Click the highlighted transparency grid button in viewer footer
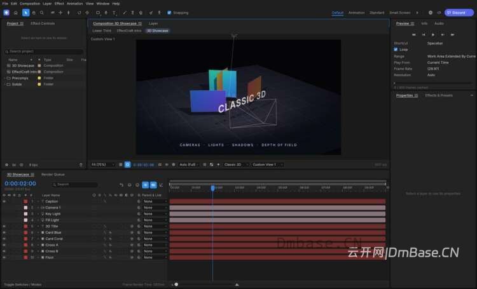 (127, 165)
